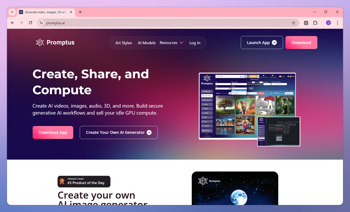Image resolution: width=350 pixels, height=212 pixels.
Task: Click the Product Hunt #3 badge
Action: 84,181
